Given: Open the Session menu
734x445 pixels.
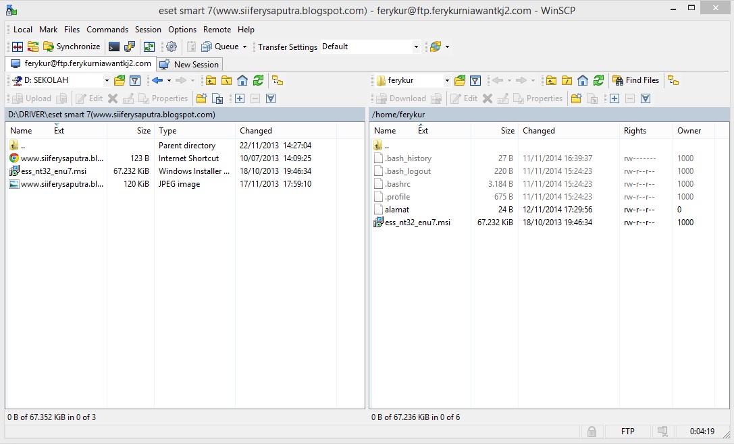Looking at the screenshot, I should tap(148, 30).
